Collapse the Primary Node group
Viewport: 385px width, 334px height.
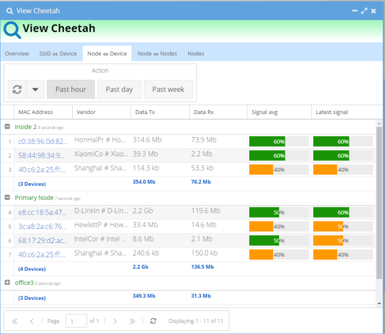pos(7,197)
